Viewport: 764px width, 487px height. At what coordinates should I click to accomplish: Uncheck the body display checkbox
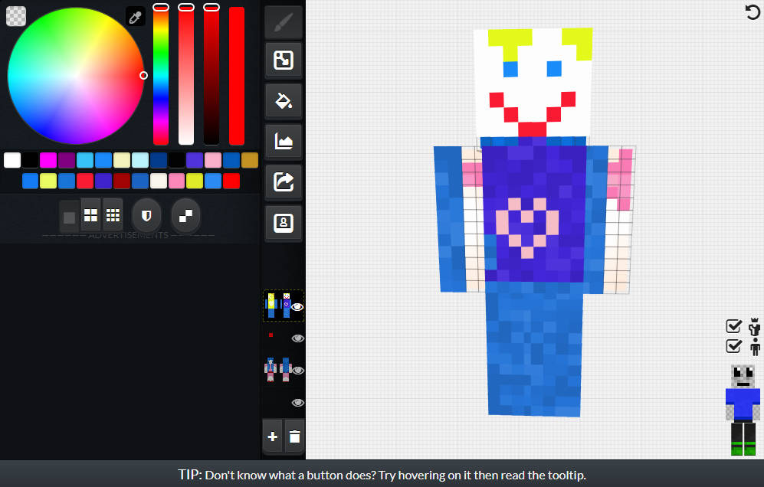tap(733, 346)
